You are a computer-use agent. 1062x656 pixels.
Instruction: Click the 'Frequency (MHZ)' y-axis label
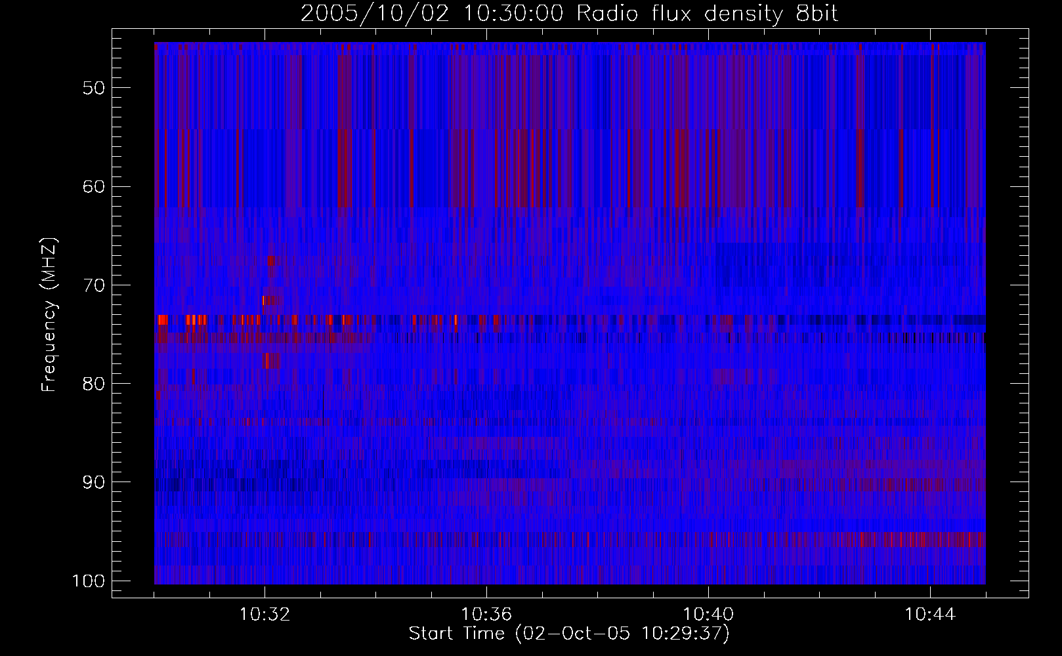(x=49, y=315)
